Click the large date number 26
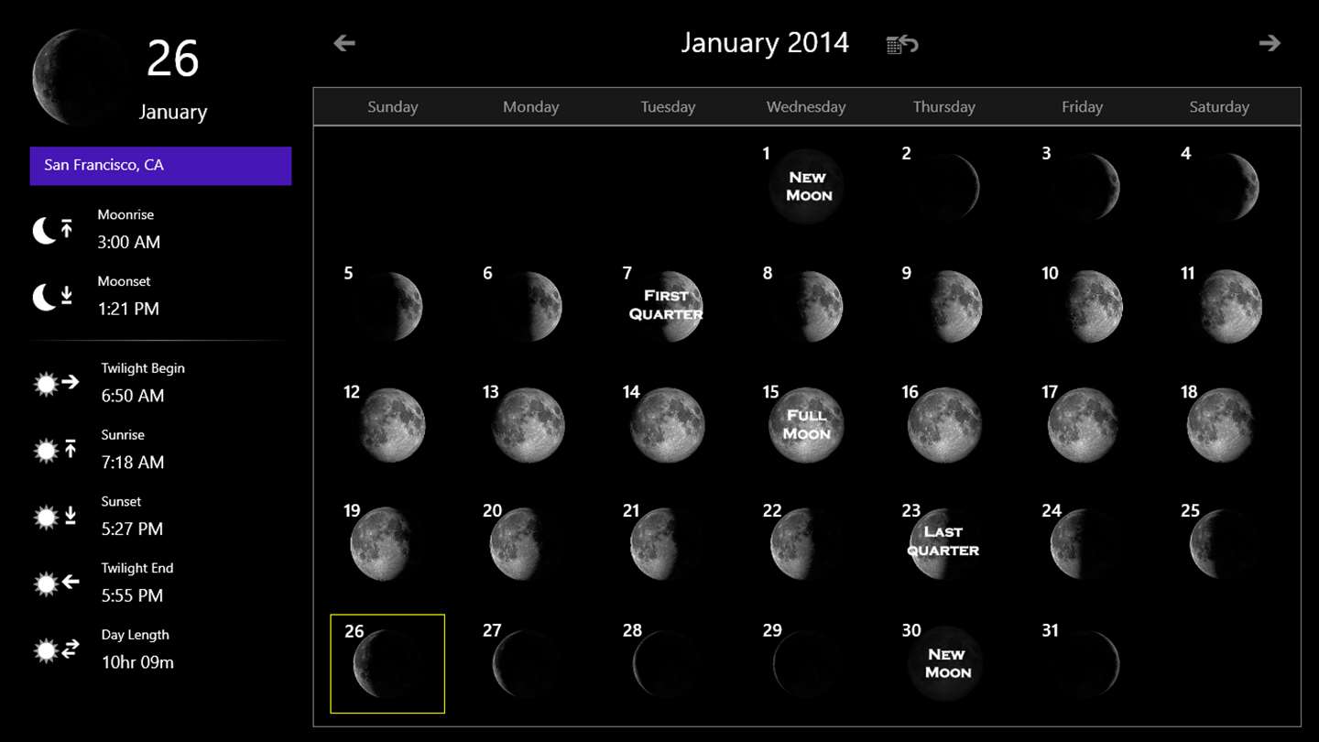Image resolution: width=1319 pixels, height=742 pixels. pos(172,59)
